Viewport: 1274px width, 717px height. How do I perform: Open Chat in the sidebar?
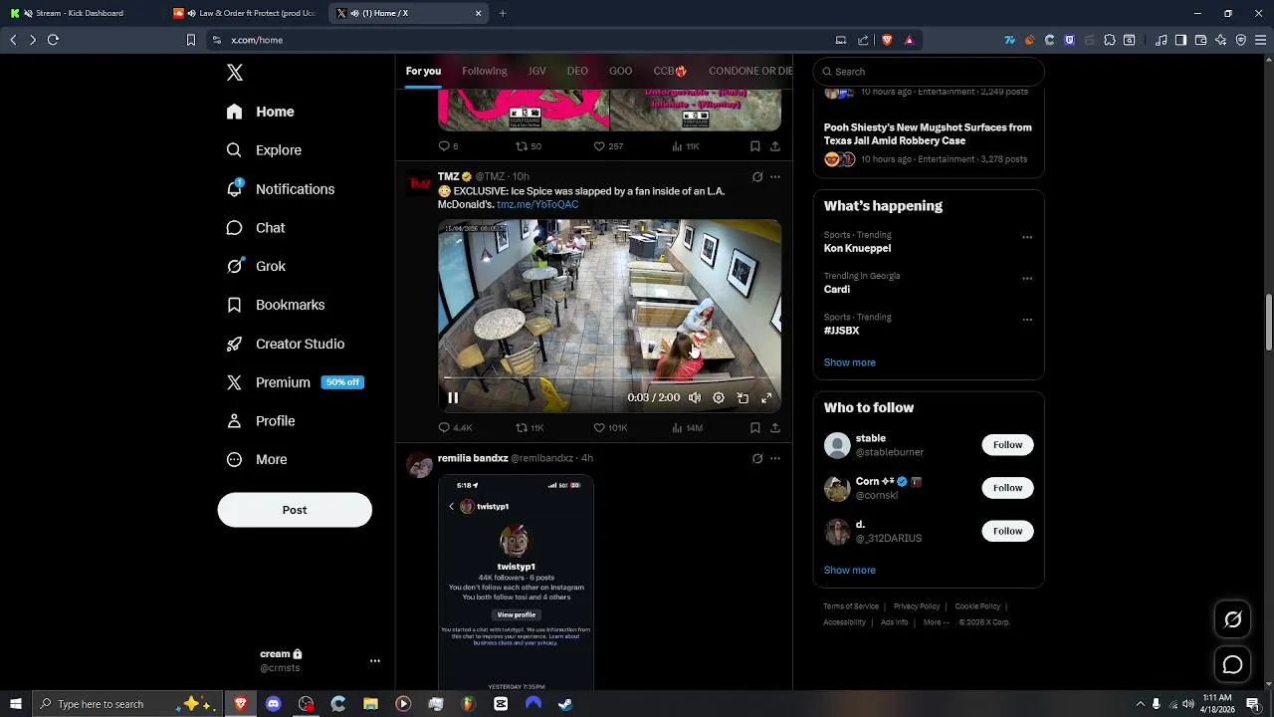(x=256, y=228)
